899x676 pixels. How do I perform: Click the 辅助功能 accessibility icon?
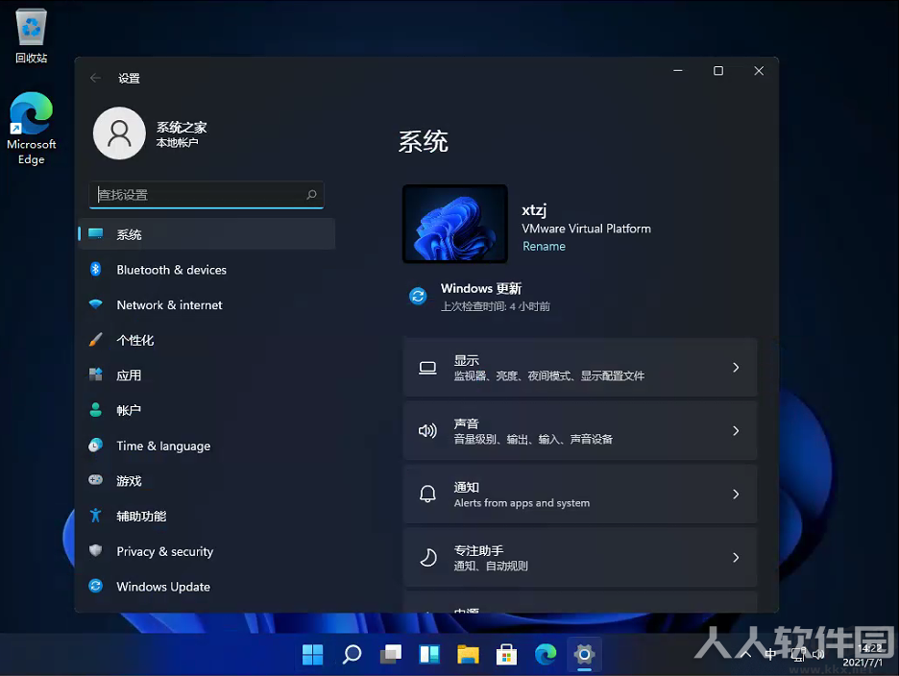coord(96,516)
